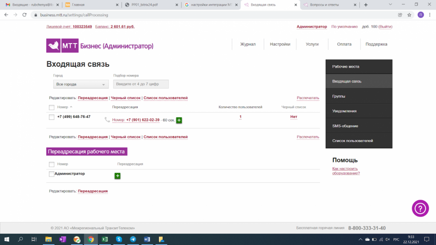Screen dimensions: 436x245
Task: Open Excel from the taskbar
Action: click(x=105, y=239)
